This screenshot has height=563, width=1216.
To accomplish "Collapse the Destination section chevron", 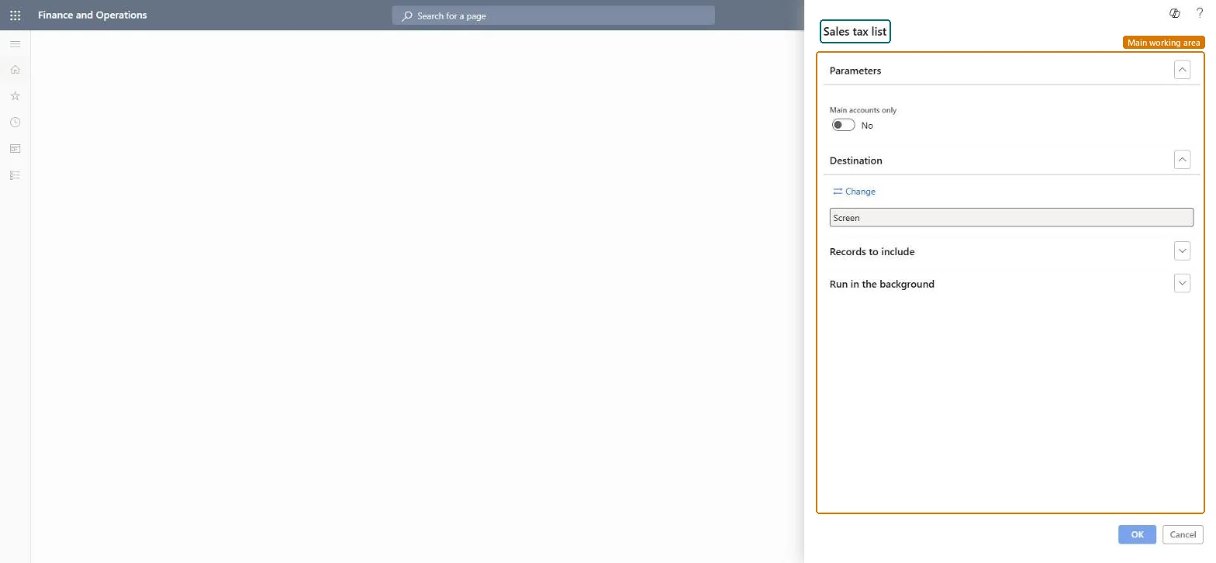I will click(x=1182, y=160).
